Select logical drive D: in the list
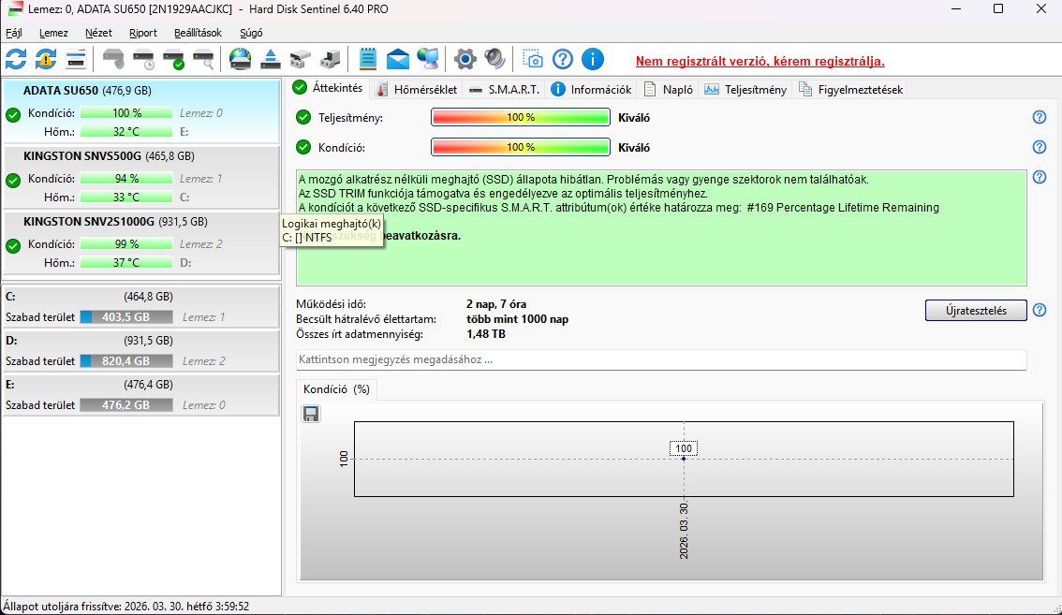This screenshot has width=1062, height=615. point(140,351)
